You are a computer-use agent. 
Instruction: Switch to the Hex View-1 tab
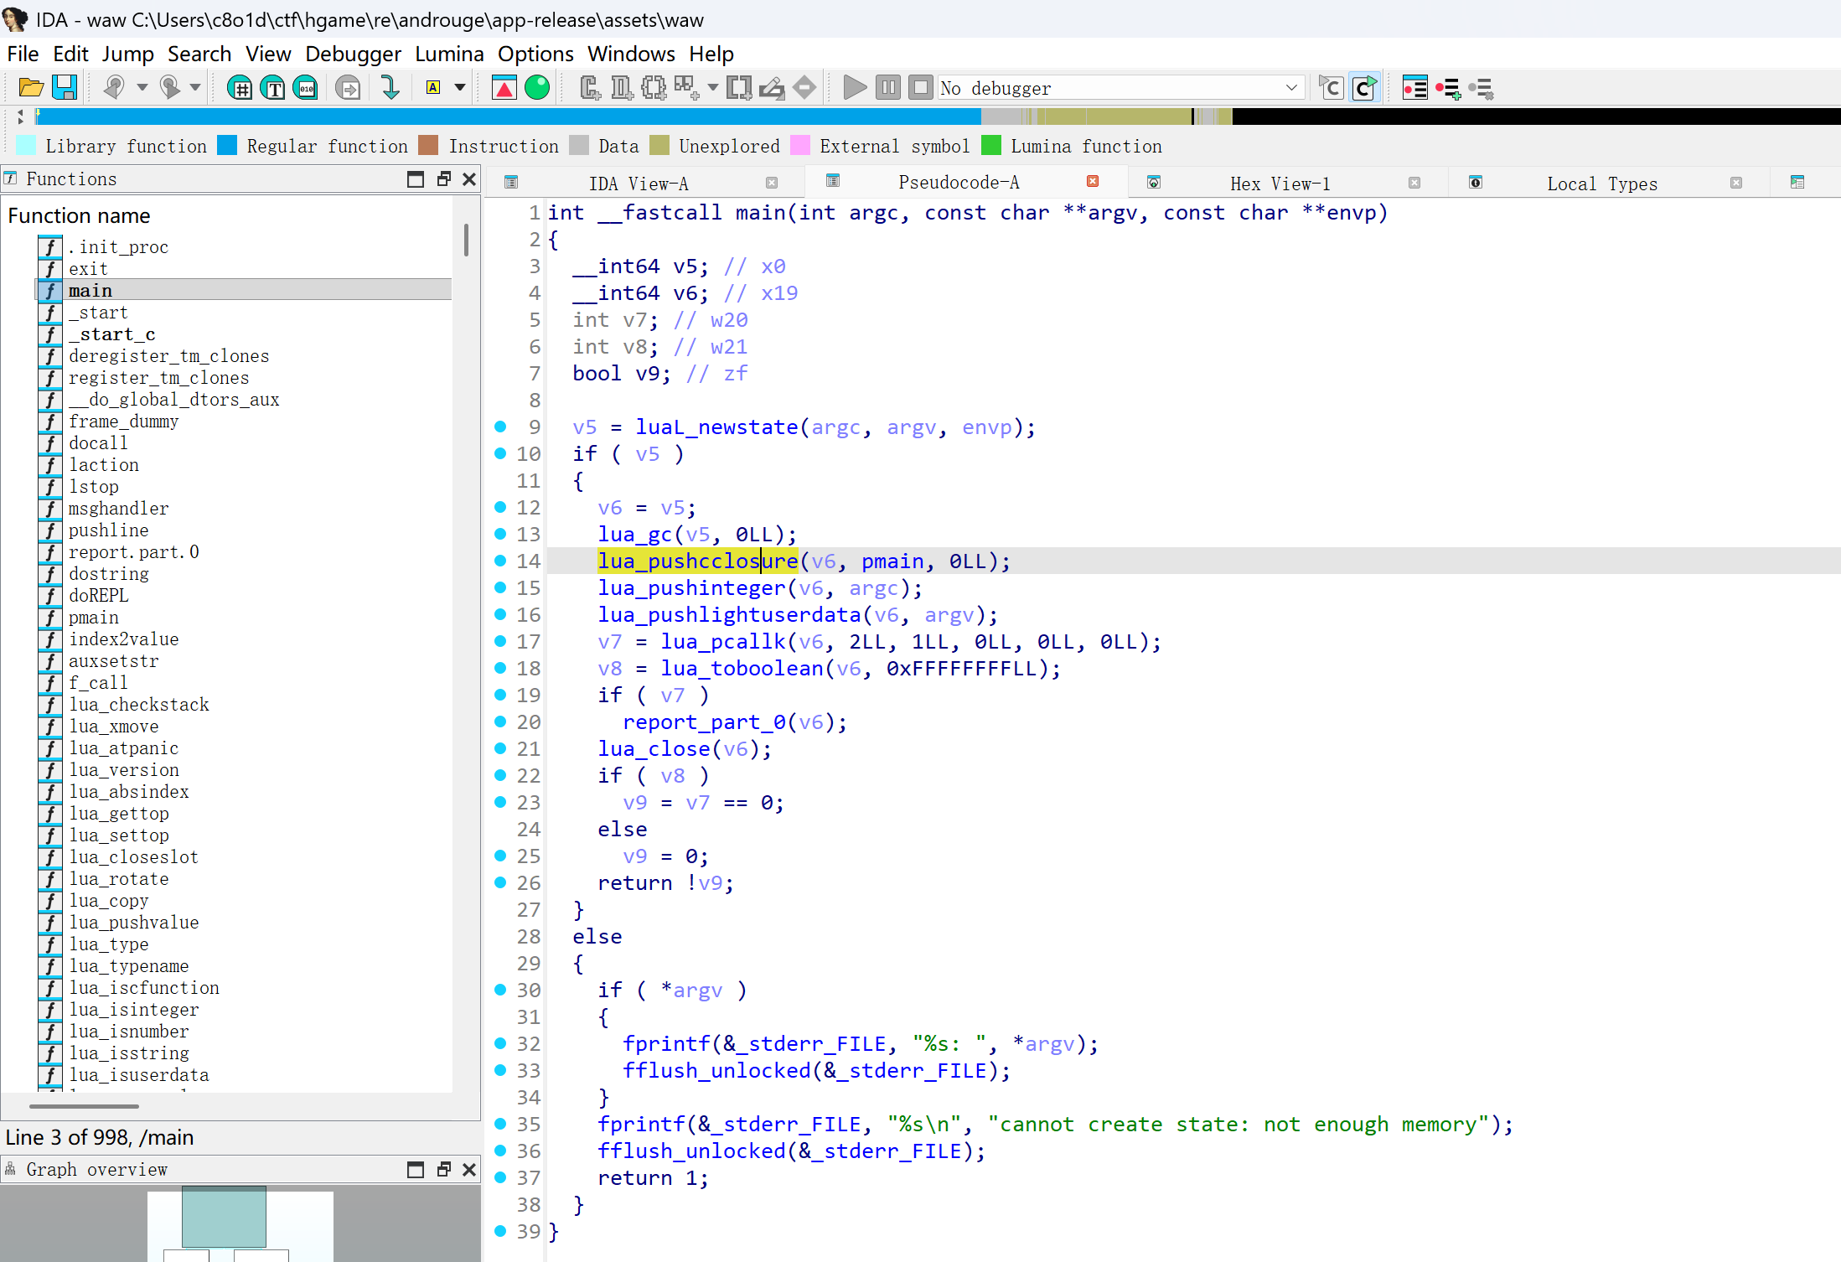click(x=1279, y=184)
